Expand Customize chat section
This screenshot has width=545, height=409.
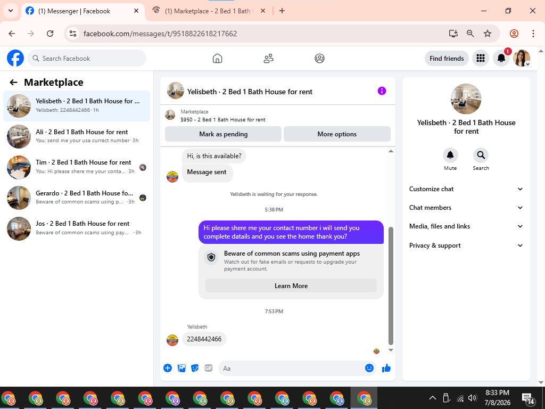click(x=466, y=189)
